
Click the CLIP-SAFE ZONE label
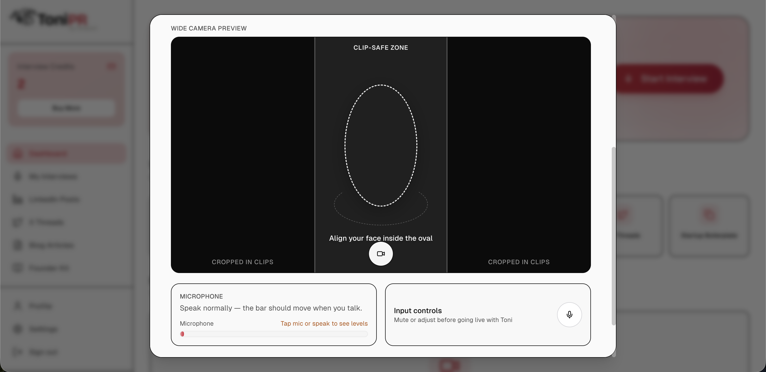(x=381, y=48)
